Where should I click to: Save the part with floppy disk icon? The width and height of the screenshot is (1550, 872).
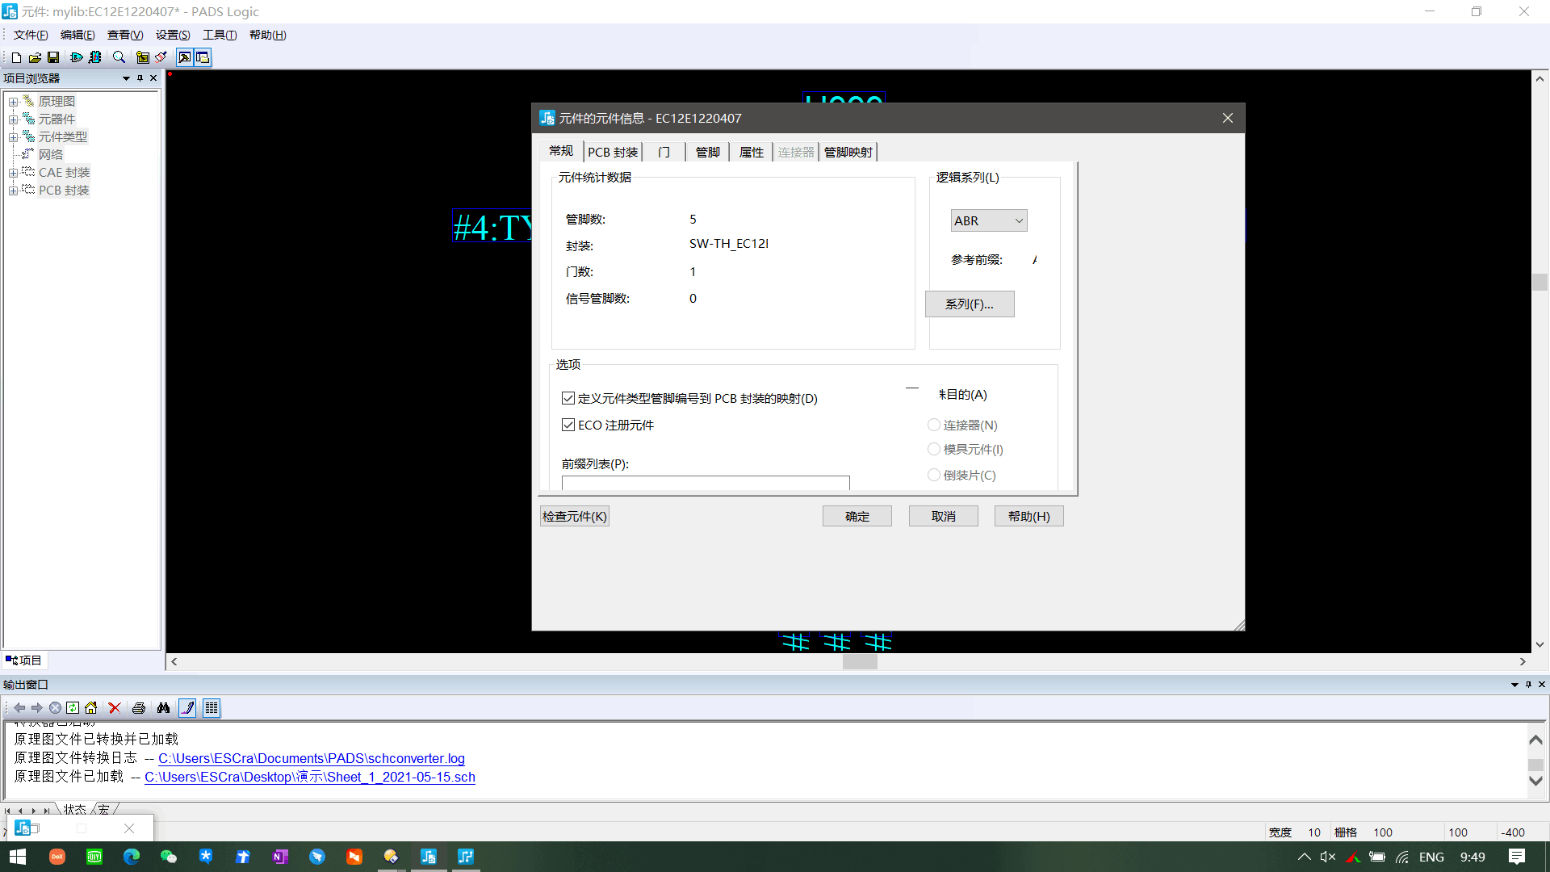click(x=53, y=57)
